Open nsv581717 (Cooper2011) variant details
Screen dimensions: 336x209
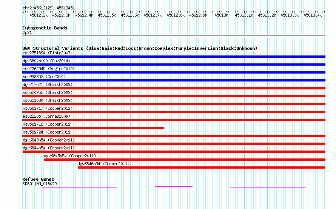coord(48,108)
